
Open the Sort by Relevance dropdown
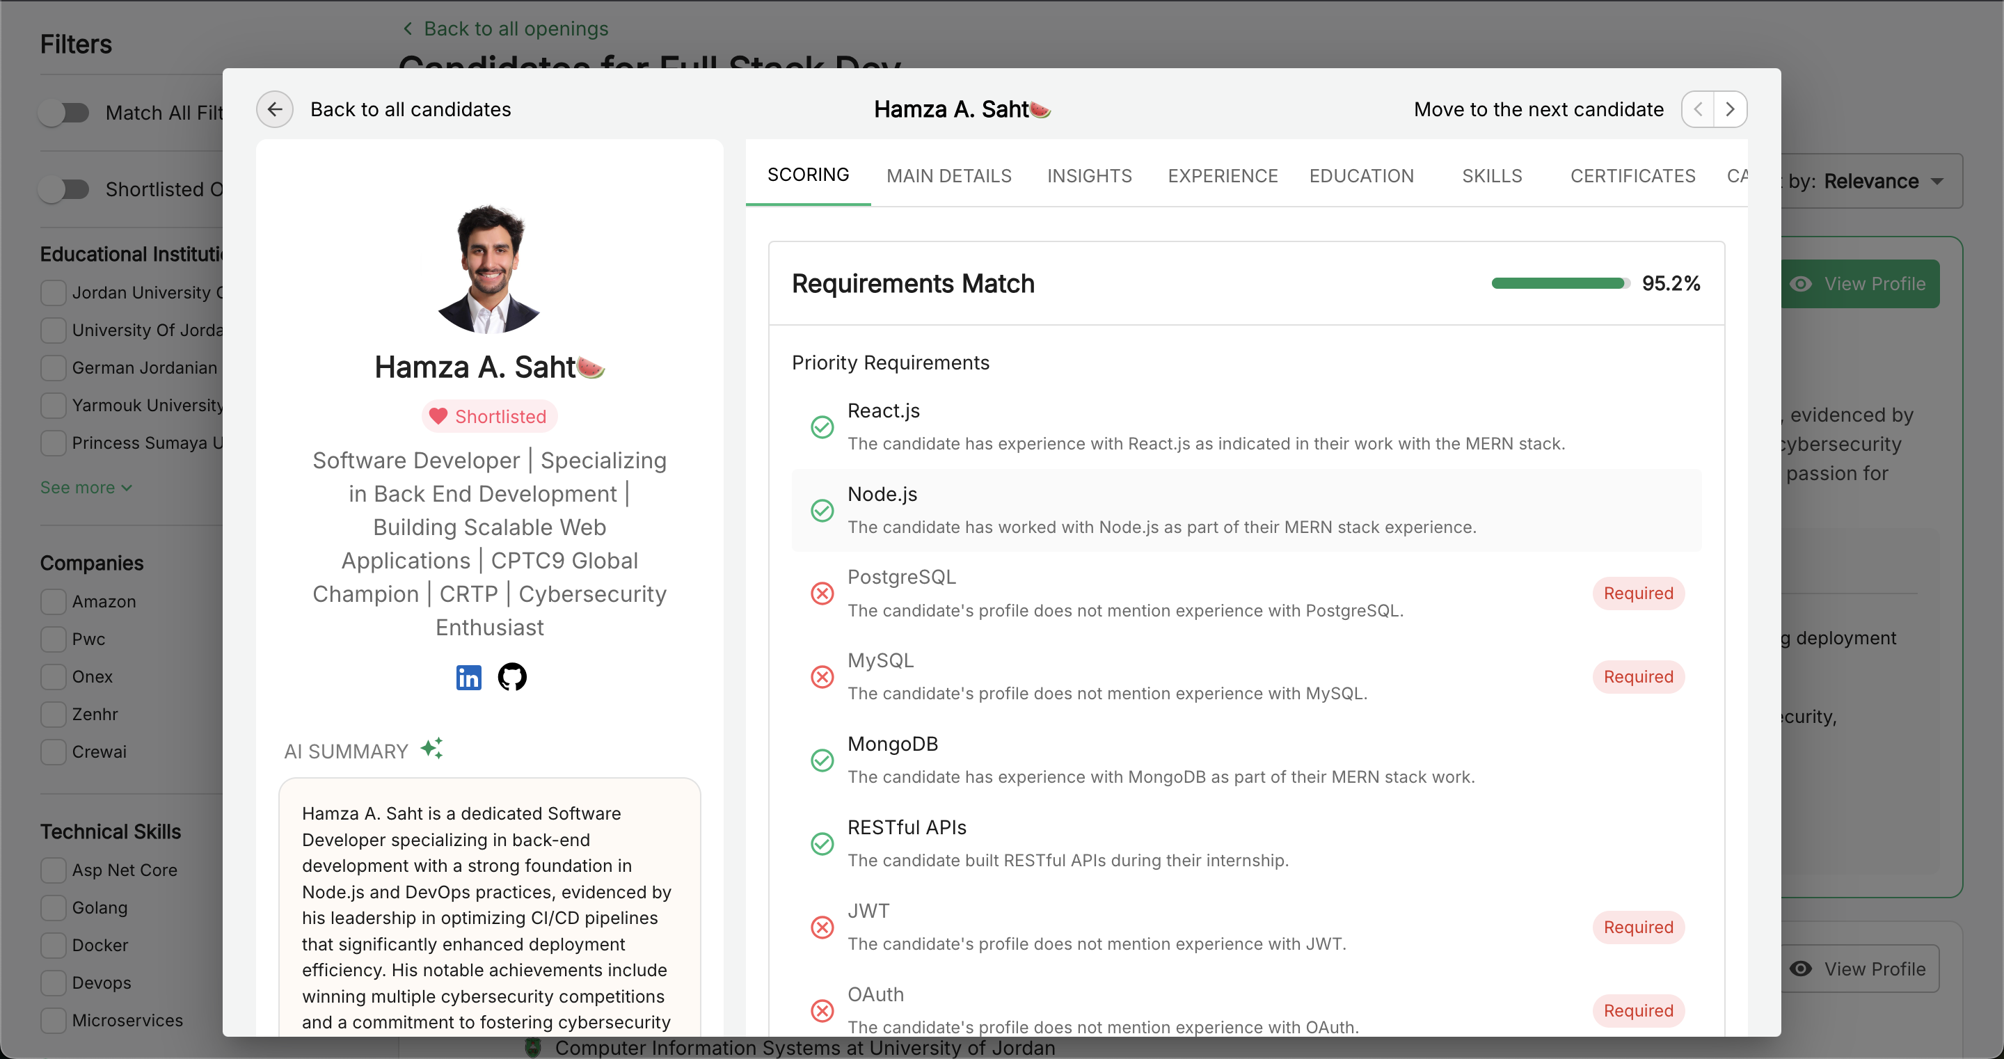click(x=1883, y=182)
